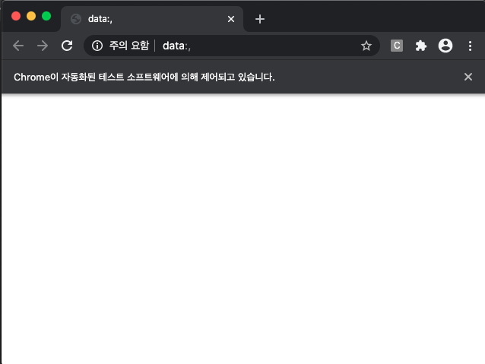Screen dimensions: 485x364
Task: Bookmark this page with star icon
Action: [366, 46]
